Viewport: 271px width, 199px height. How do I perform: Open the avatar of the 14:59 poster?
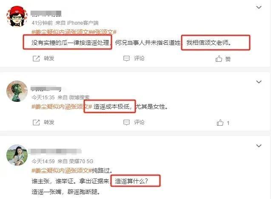(17, 155)
